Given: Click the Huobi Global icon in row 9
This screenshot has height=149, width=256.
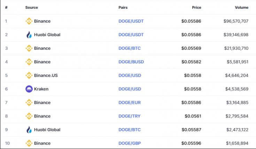Looking at the screenshot, I should point(29,130).
